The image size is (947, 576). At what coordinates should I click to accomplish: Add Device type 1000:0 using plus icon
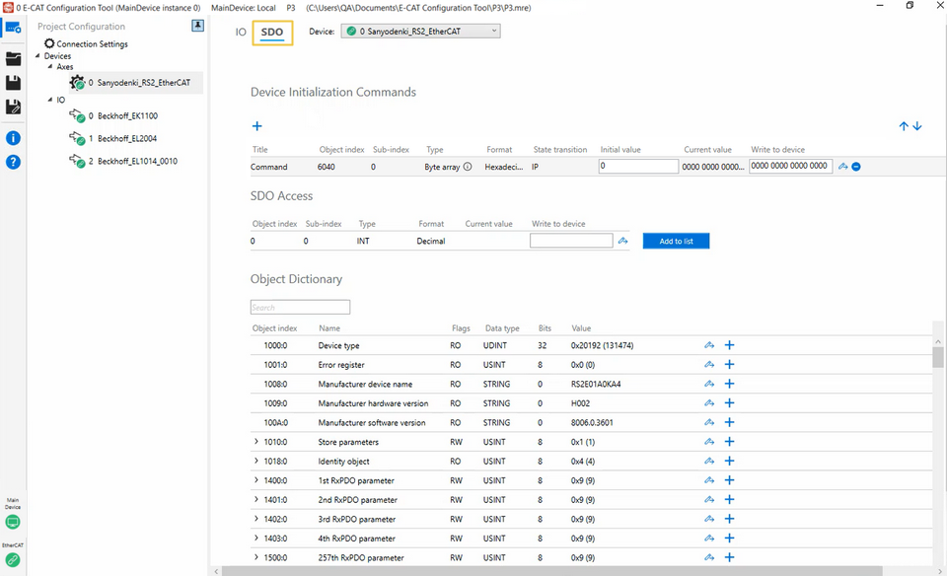pos(730,345)
